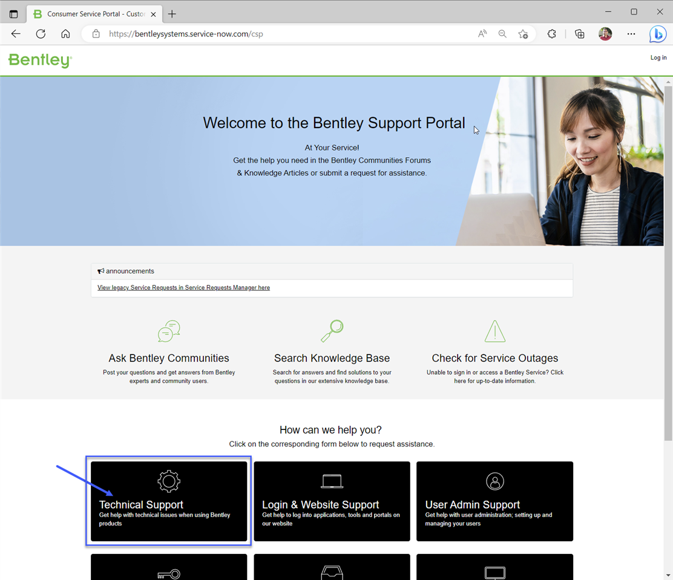Screen dimensions: 673x580
Task: Click the Zoom magnifier icon in the address bar
Action: click(502, 34)
